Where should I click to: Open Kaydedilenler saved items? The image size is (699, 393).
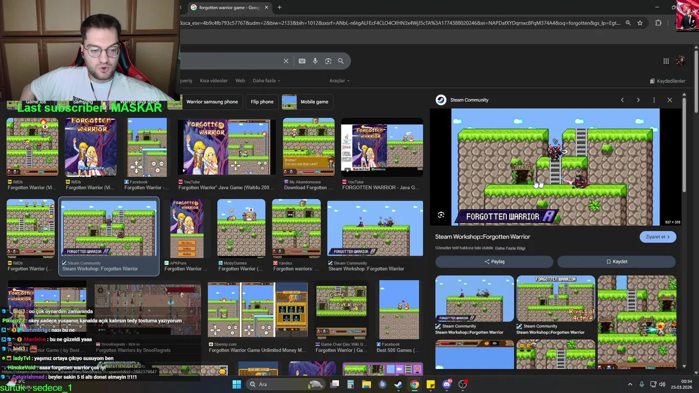click(x=667, y=81)
